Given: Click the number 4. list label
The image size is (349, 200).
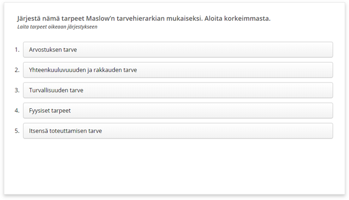Looking at the screenshot, I should pos(17,110).
